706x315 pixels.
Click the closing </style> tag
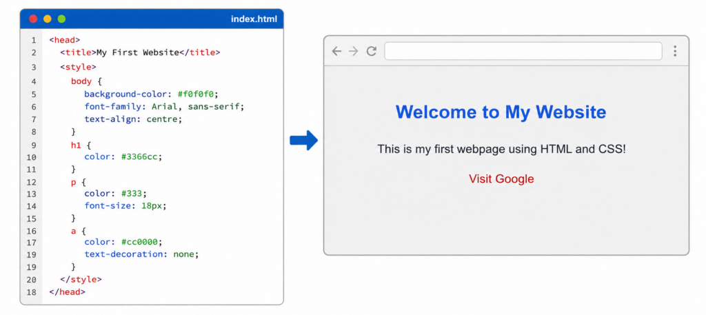click(x=81, y=279)
